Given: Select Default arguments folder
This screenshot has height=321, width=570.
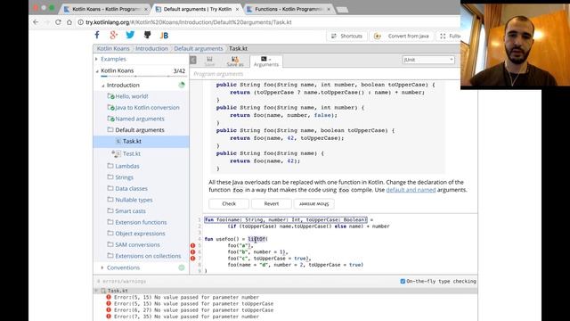Looking at the screenshot, I should 140,130.
